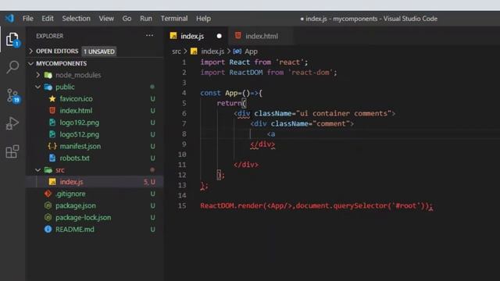Open the Run menu
The height and width of the screenshot is (281, 500).
[146, 19]
